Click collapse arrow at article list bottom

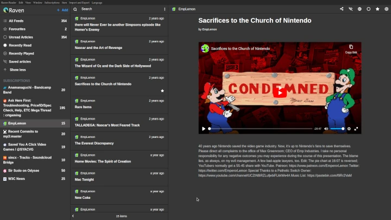tap(73, 216)
